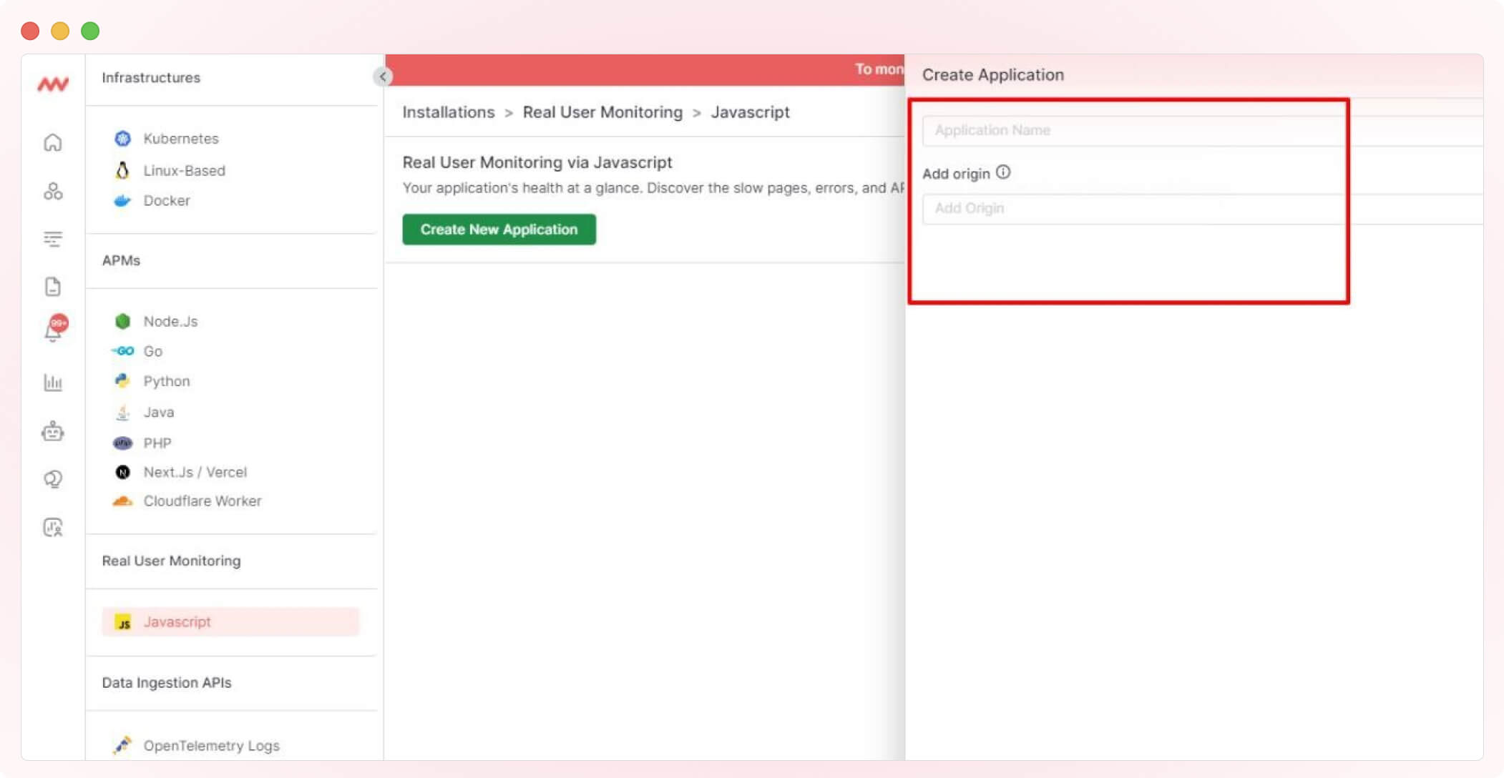The width and height of the screenshot is (1504, 778).
Task: Click the Home icon in the sidebar
Action: point(53,143)
